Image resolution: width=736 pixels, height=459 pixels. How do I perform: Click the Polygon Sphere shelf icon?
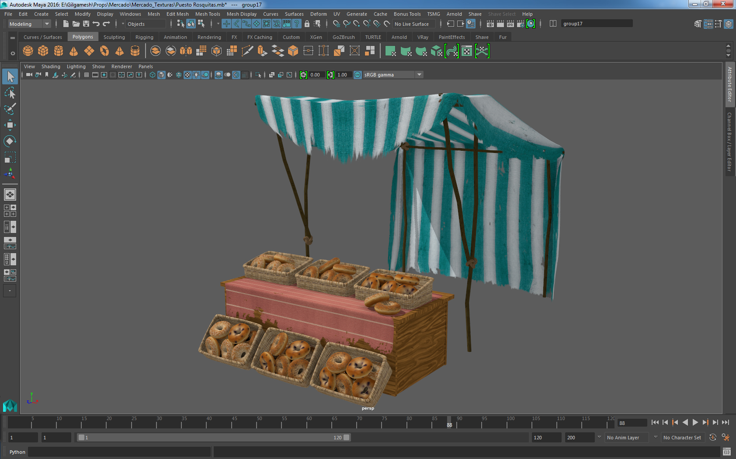28,51
